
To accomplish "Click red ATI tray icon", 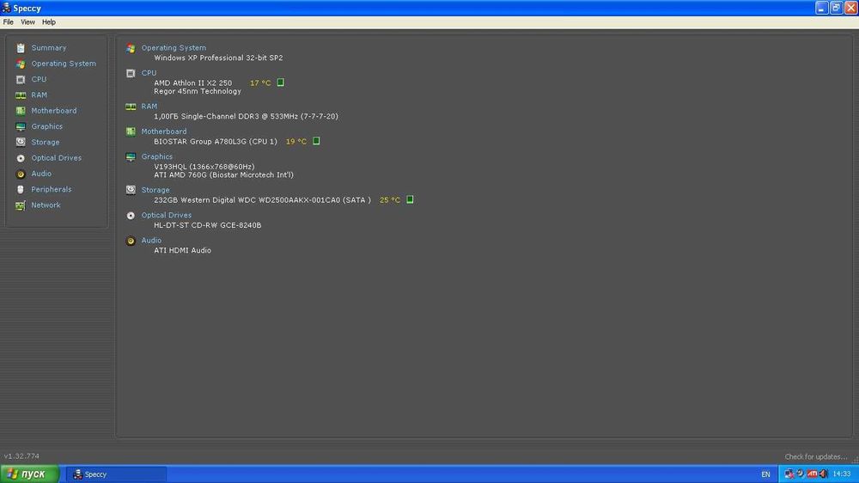I will (812, 474).
